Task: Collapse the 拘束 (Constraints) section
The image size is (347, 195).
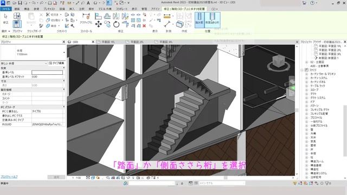Action: click(x=64, y=68)
